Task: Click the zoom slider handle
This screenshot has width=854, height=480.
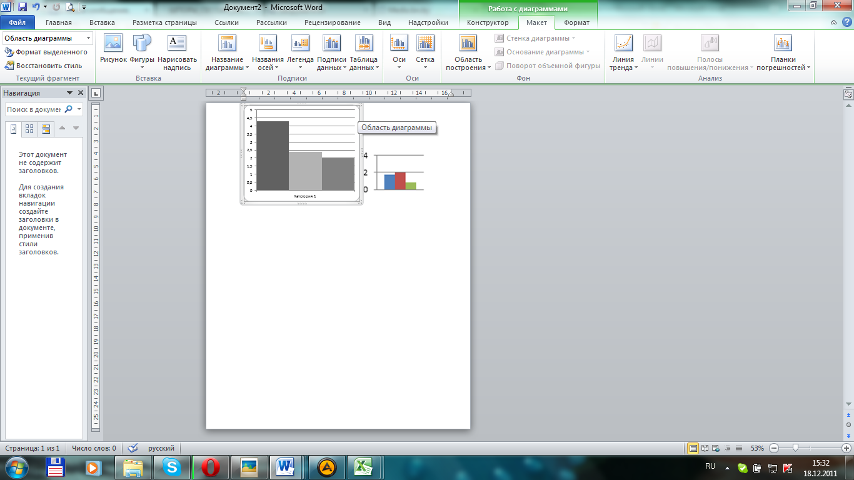Action: (795, 448)
